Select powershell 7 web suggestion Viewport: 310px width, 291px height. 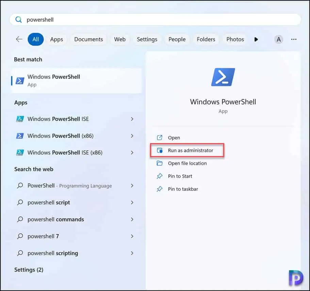(x=43, y=236)
